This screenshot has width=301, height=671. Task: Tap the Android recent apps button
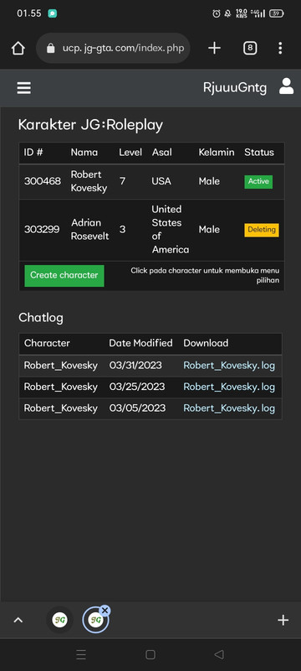(81, 654)
